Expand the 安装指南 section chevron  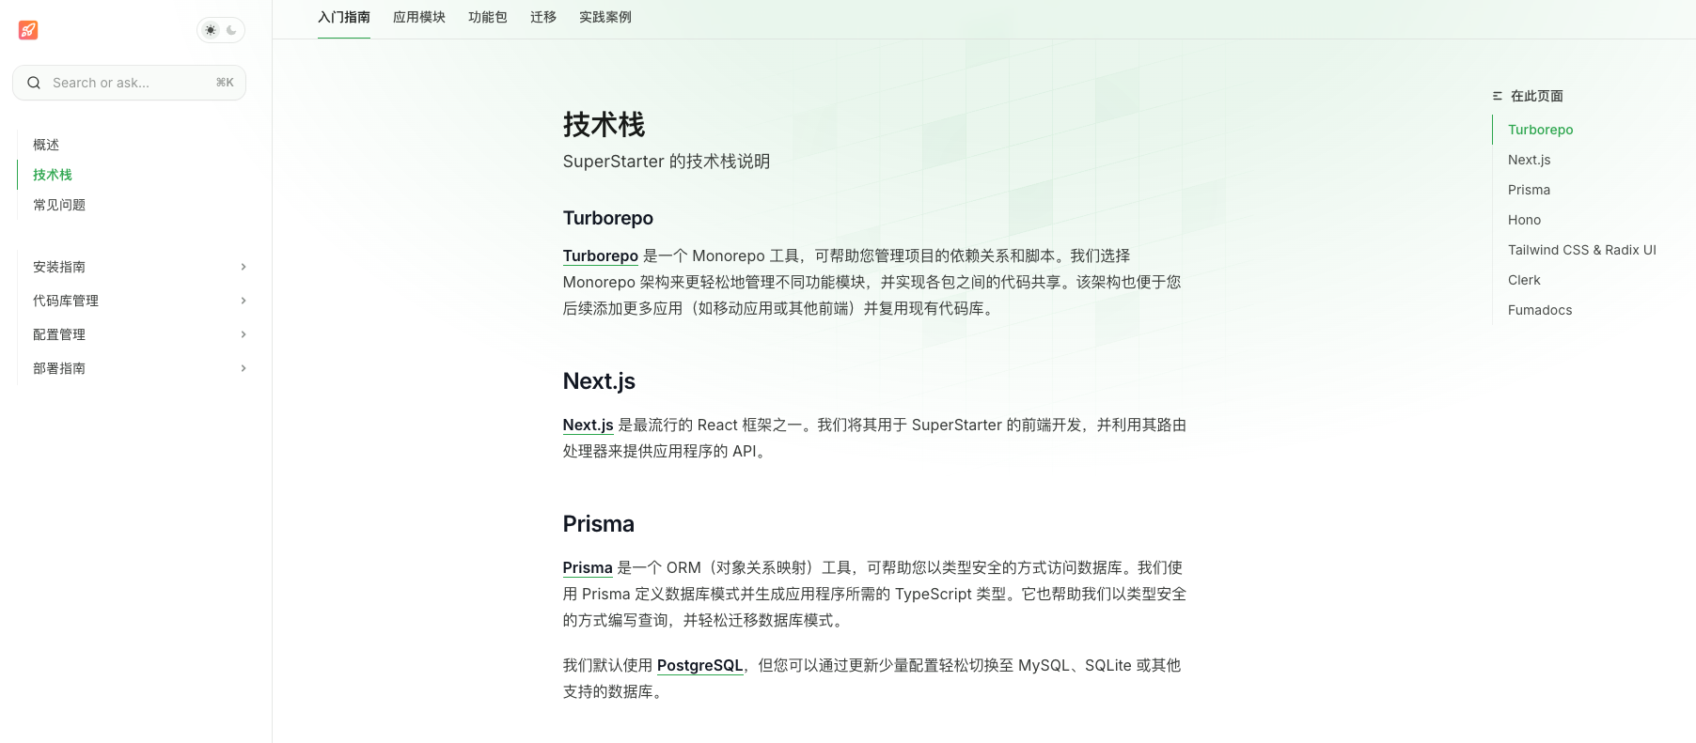point(243,267)
